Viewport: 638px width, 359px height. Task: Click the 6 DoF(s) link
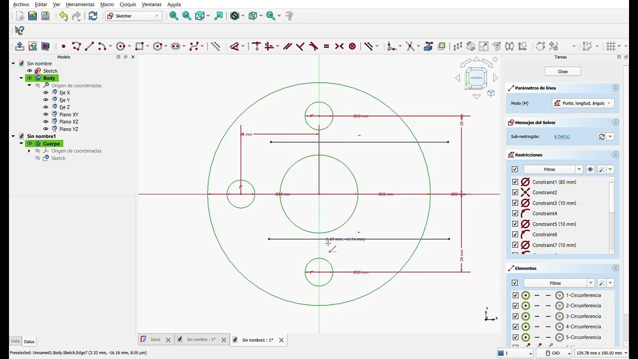(x=562, y=137)
